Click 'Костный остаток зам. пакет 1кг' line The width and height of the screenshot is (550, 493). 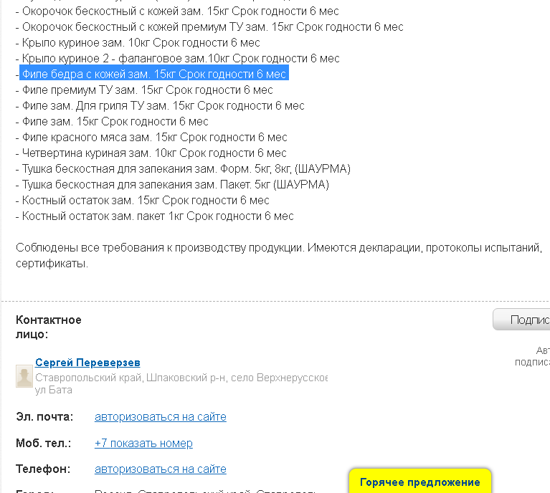pos(154,216)
